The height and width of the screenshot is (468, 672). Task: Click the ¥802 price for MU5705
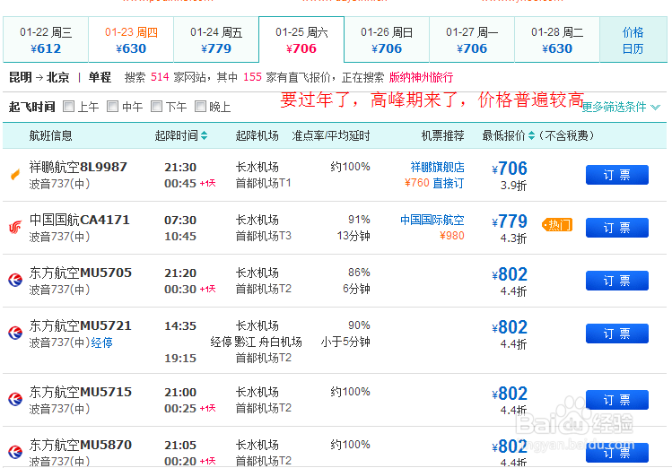tap(510, 274)
